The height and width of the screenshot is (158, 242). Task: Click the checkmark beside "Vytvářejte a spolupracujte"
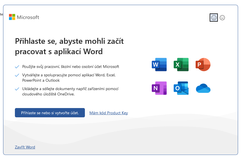[x=17, y=75]
